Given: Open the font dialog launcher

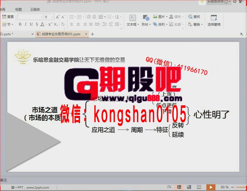Looking at the screenshot, I should [64, 29].
